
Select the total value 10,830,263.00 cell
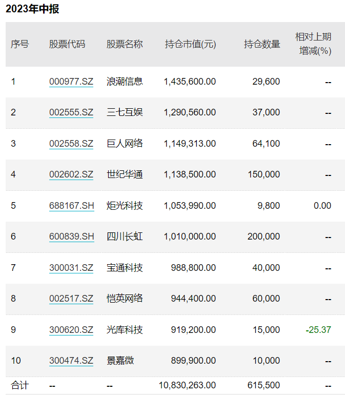187,385
